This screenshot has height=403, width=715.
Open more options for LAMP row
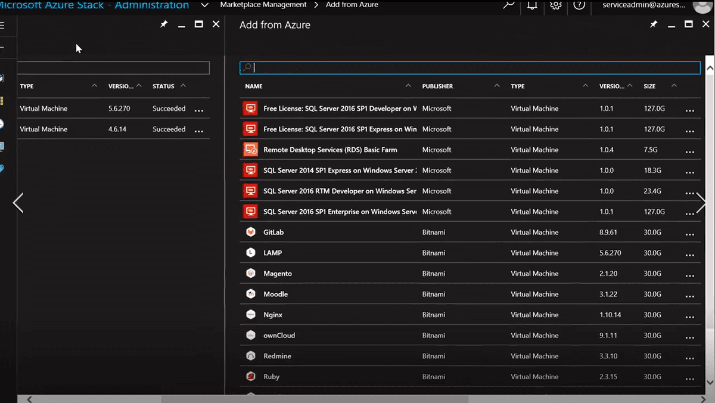690,255
